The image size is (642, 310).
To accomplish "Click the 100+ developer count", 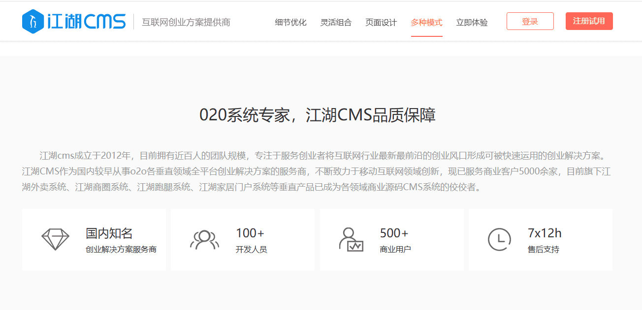I will (250, 233).
